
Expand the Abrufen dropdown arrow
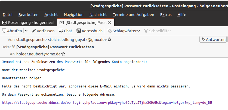coord(26,31)
